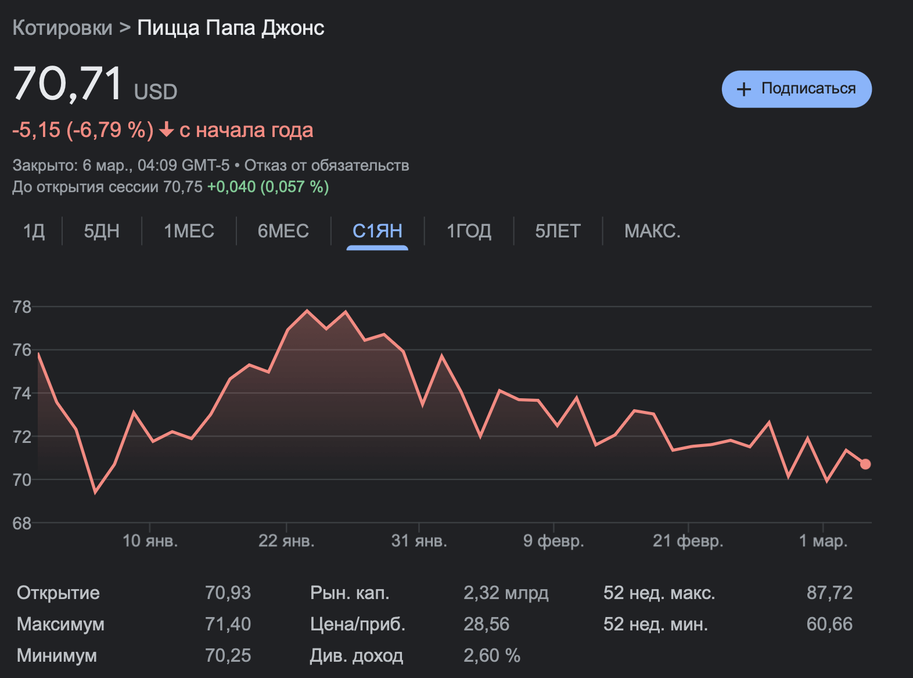Switch chart to 5ДН range
The width and height of the screenshot is (913, 678).
(102, 231)
